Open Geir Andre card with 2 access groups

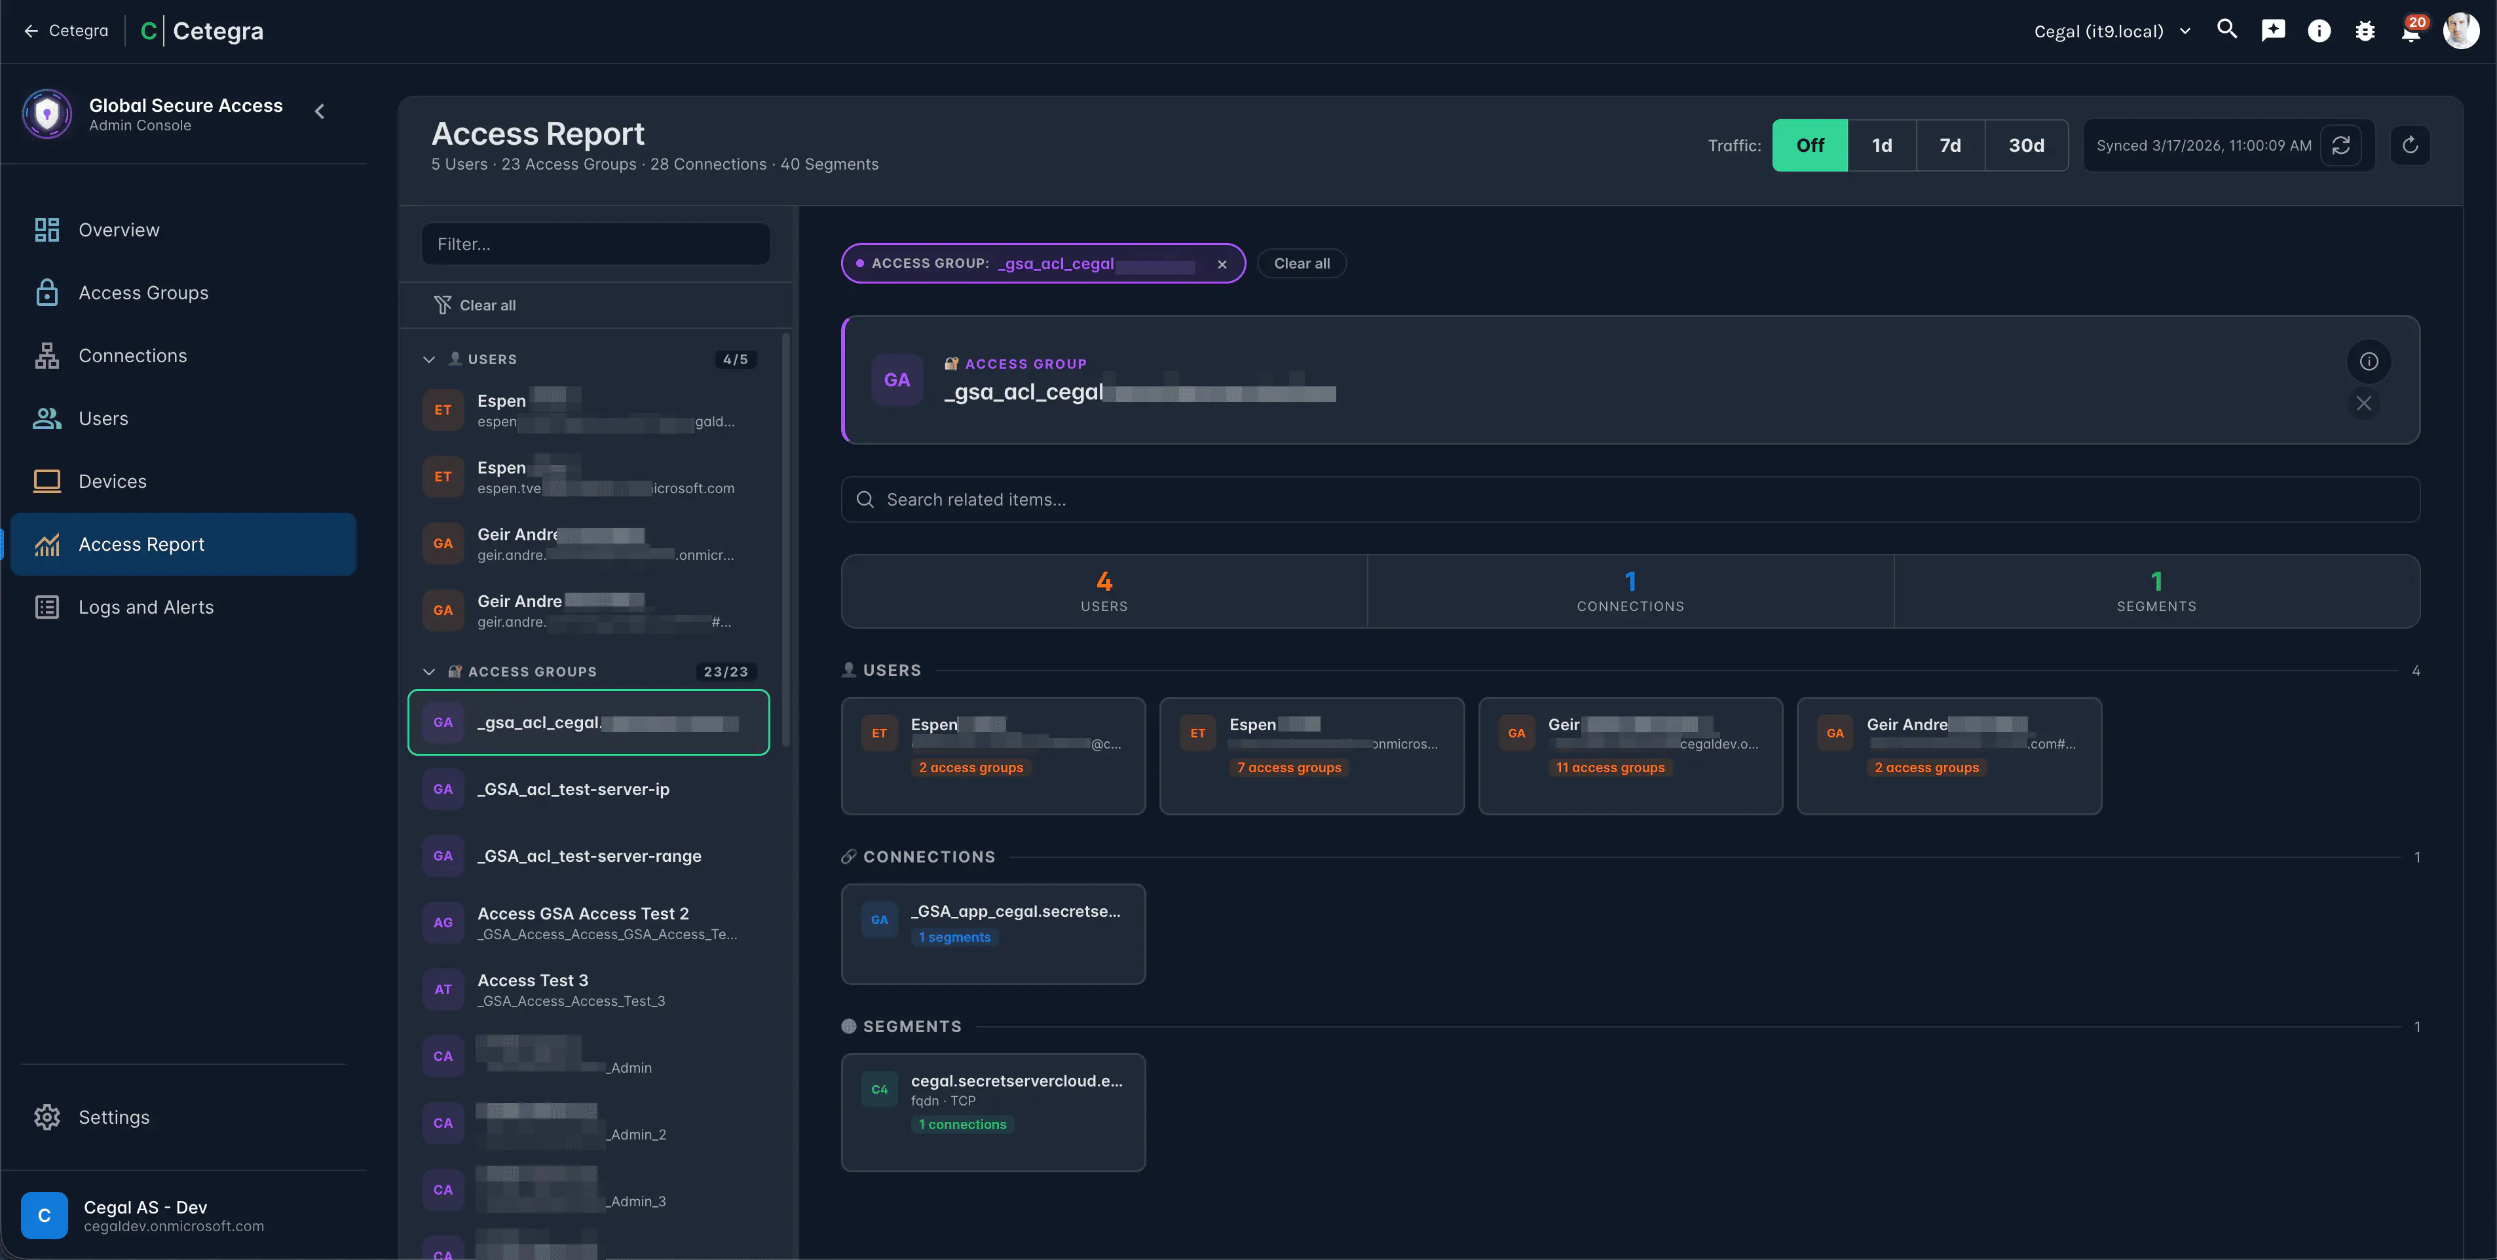pyautogui.click(x=1948, y=756)
